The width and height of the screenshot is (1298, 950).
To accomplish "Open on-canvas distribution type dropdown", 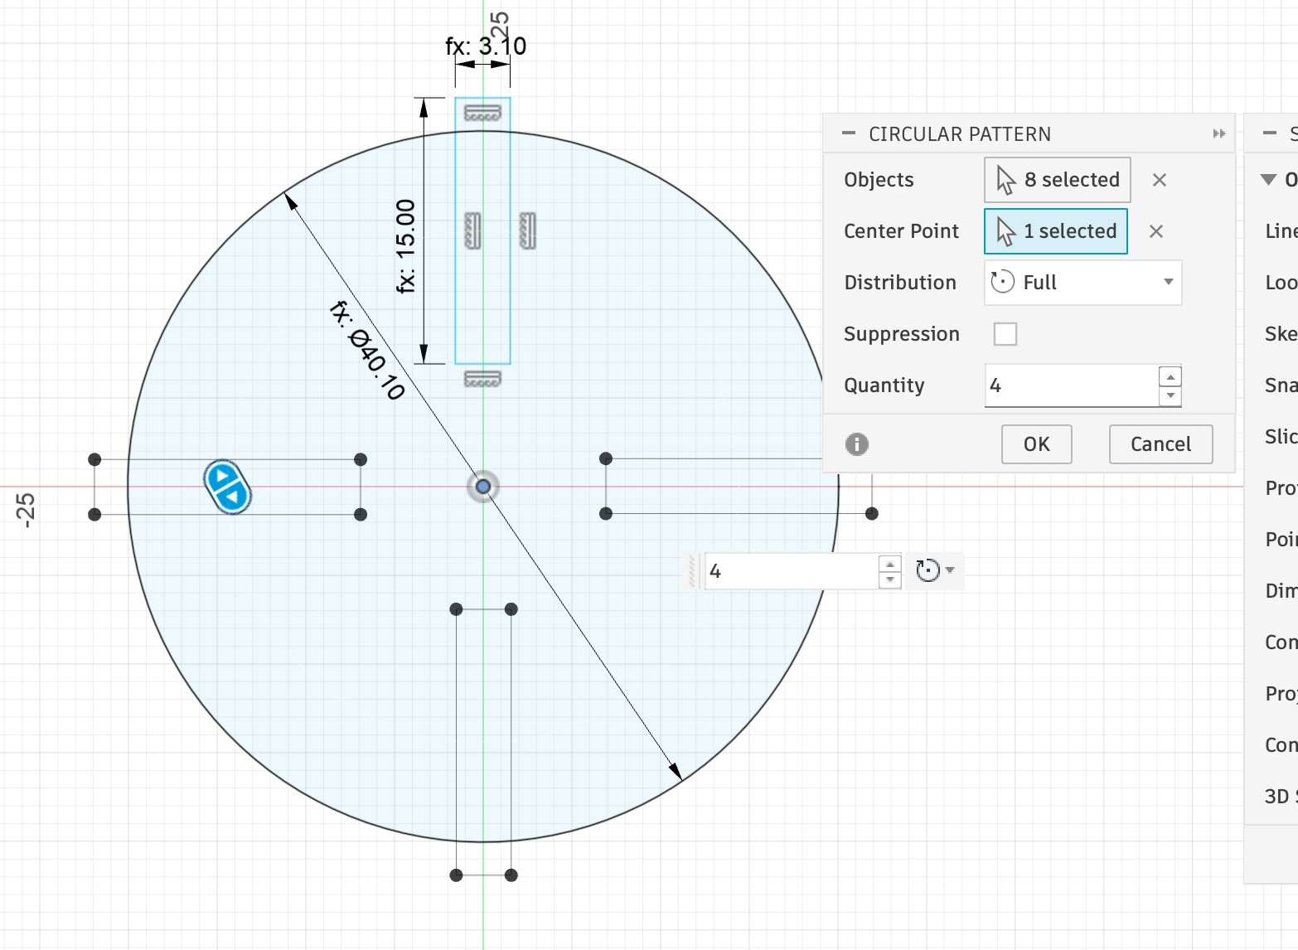I will pyautogui.click(x=935, y=570).
